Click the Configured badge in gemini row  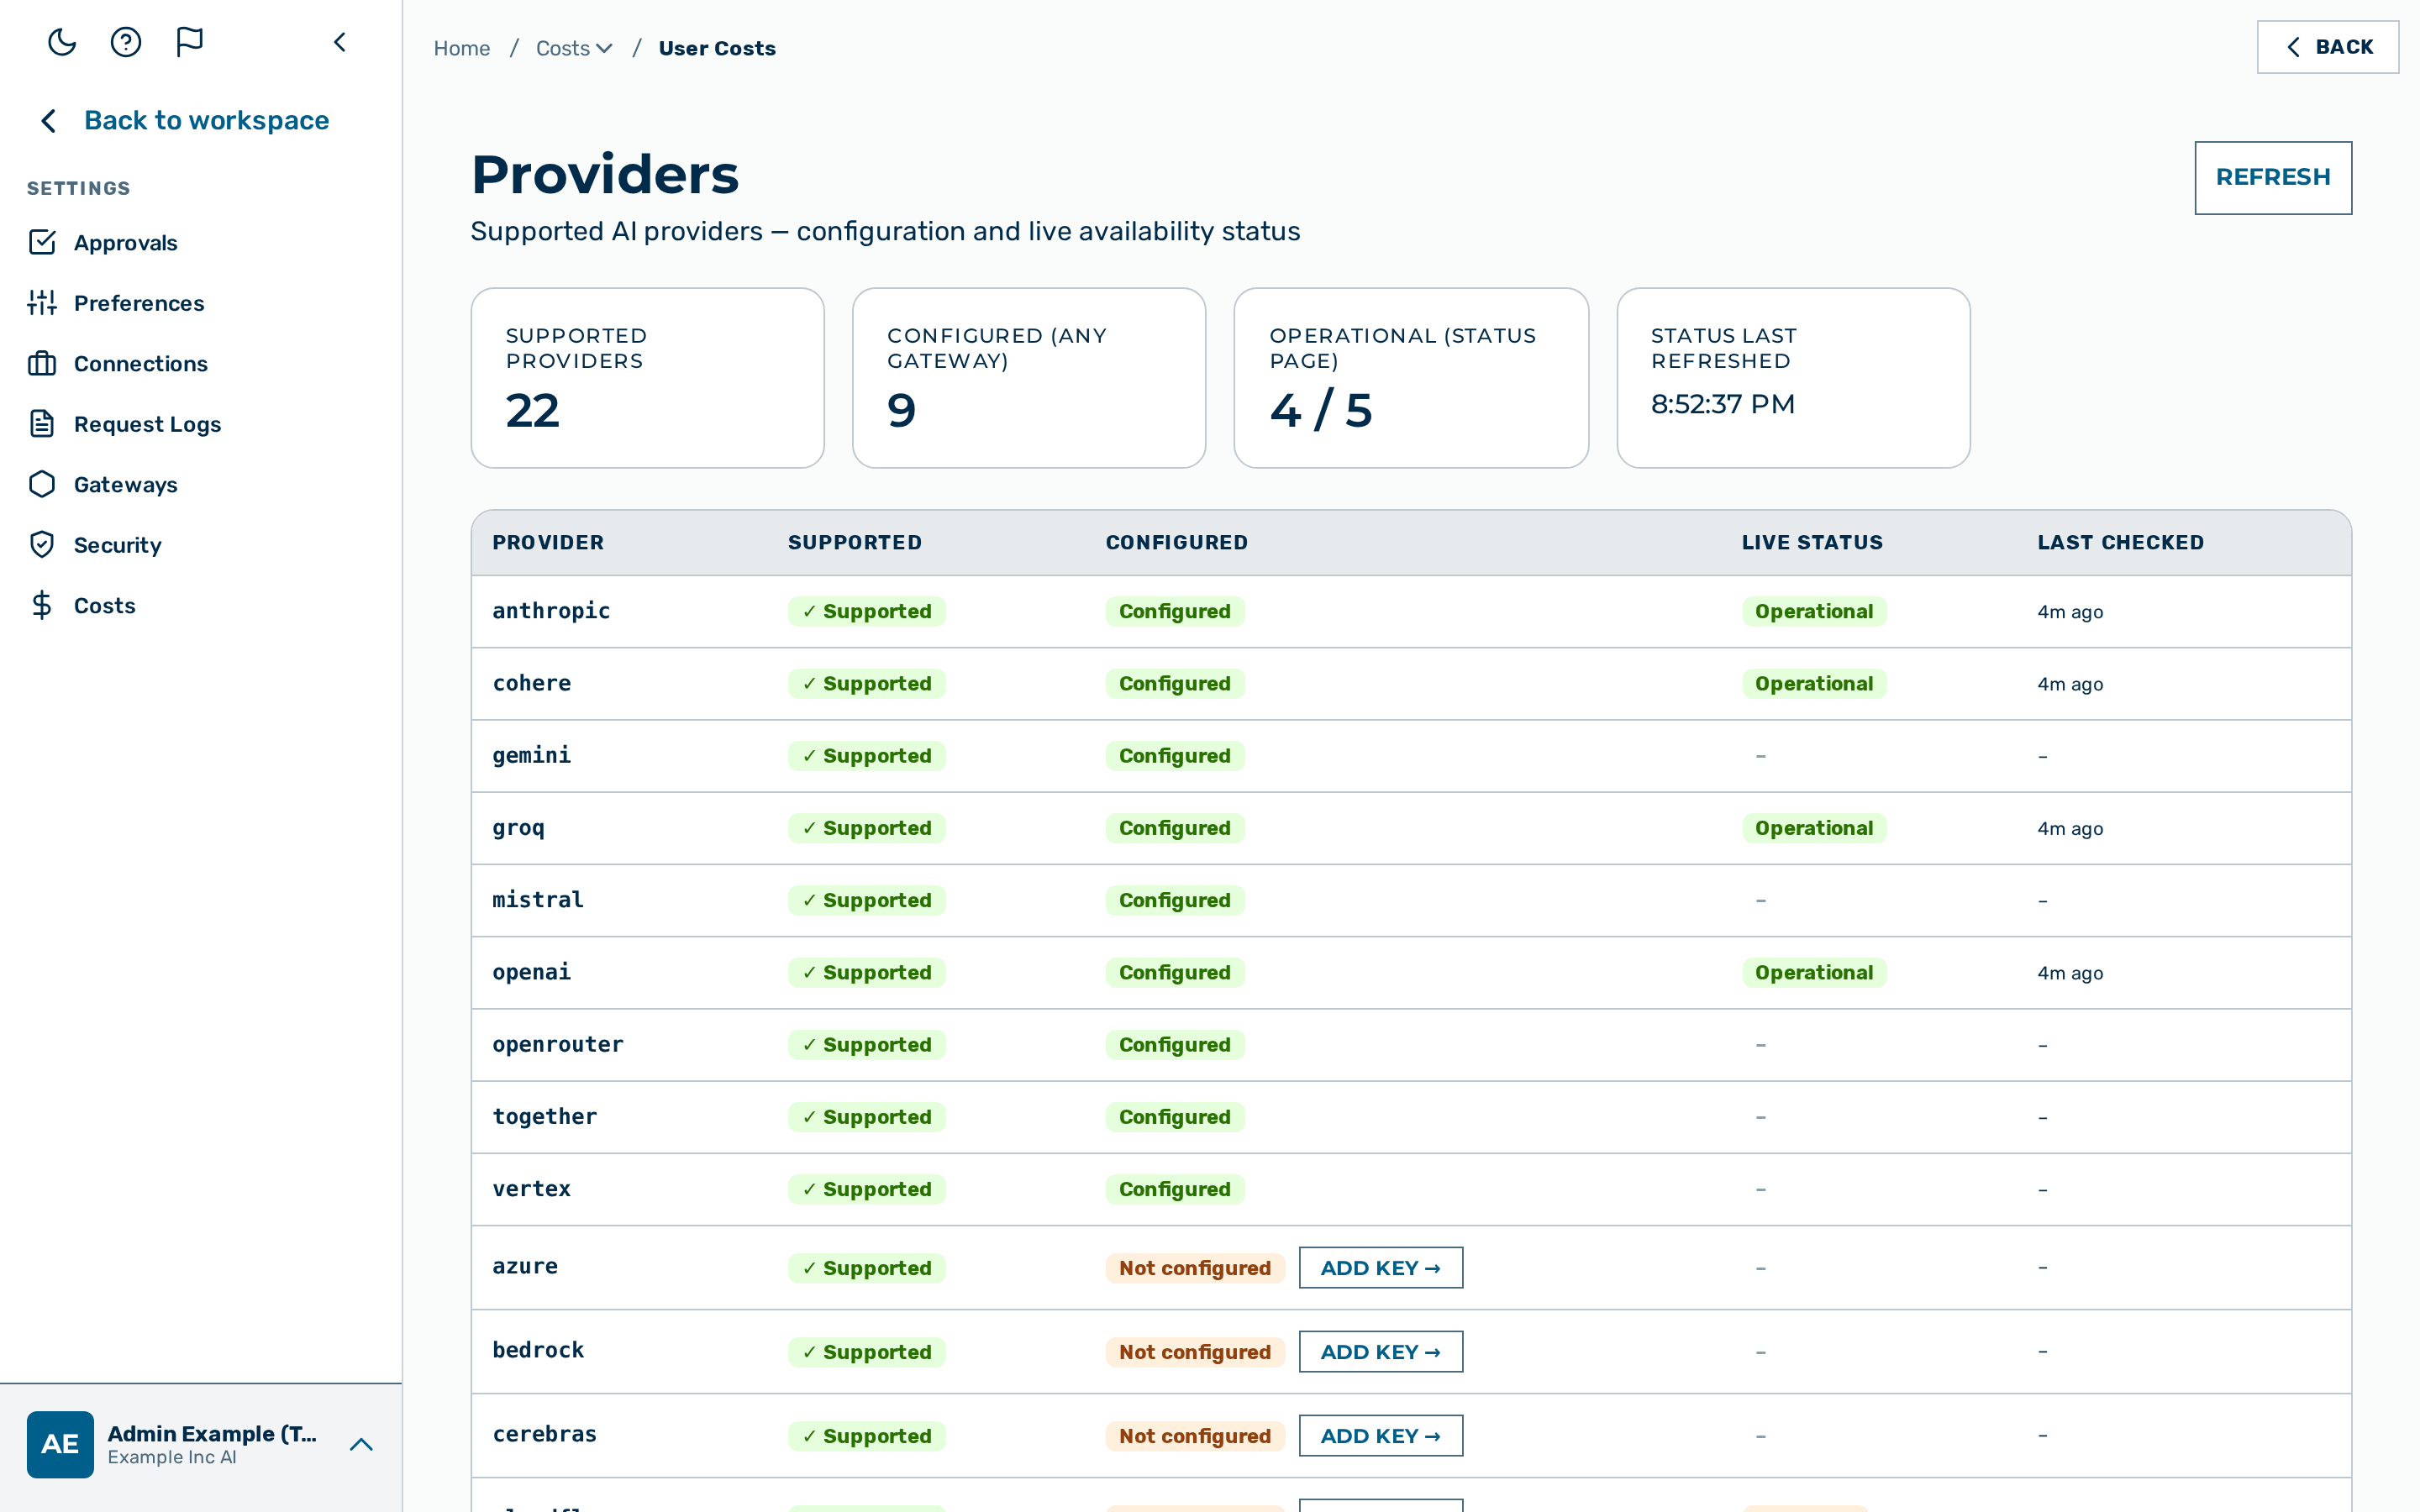tap(1174, 755)
